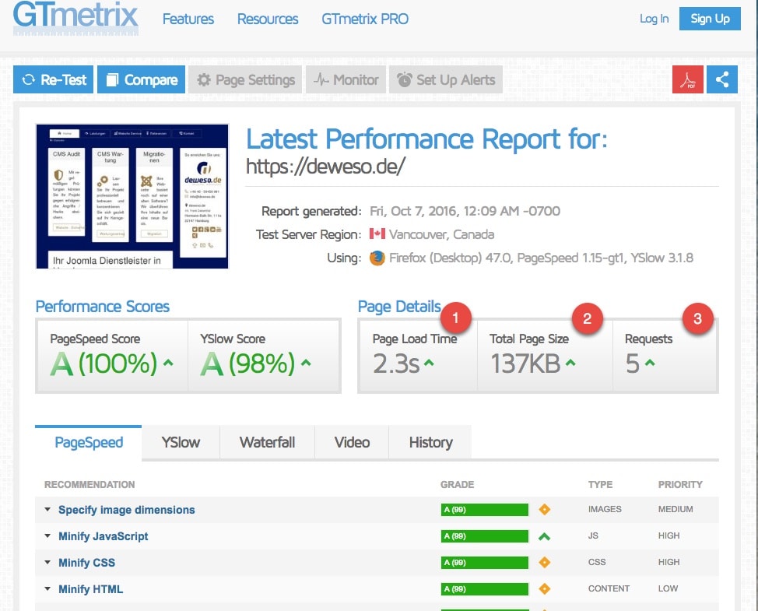Download the PDF report icon
This screenshot has height=611, width=758.
[x=687, y=79]
